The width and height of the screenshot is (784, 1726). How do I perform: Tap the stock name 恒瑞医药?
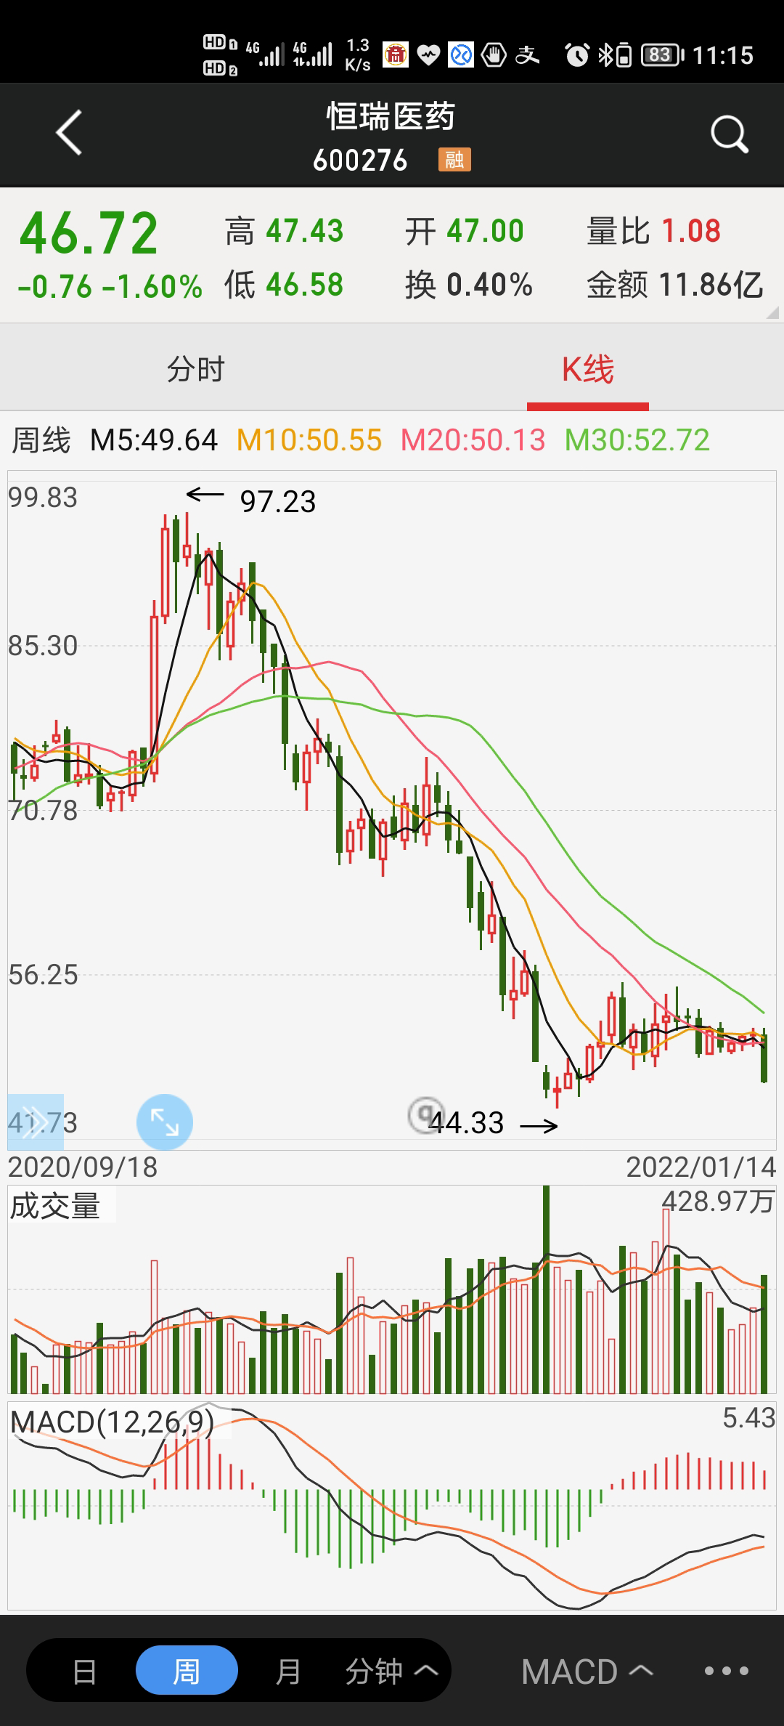click(x=391, y=117)
